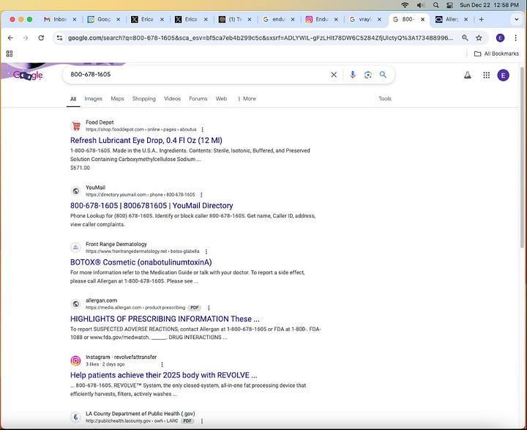
Task: Open Wi-Fi status in macOS menu bar
Action: point(405,5)
